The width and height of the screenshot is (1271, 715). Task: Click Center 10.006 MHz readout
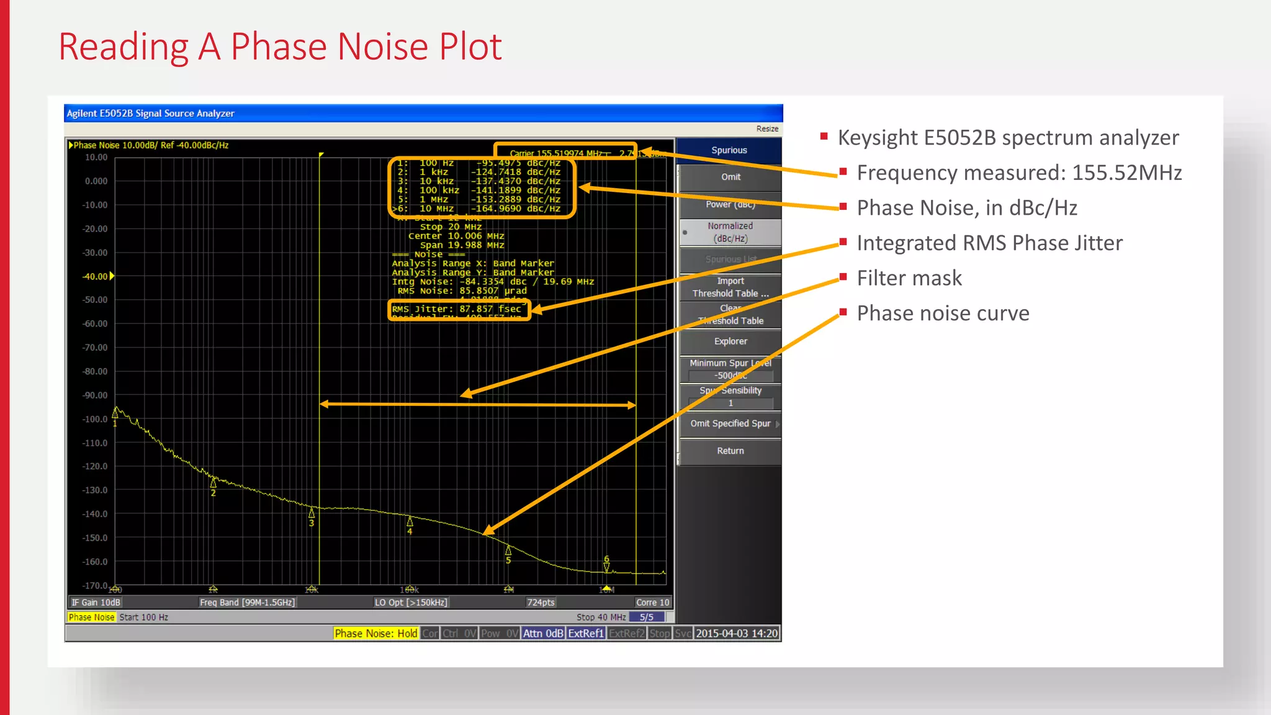[x=456, y=236]
